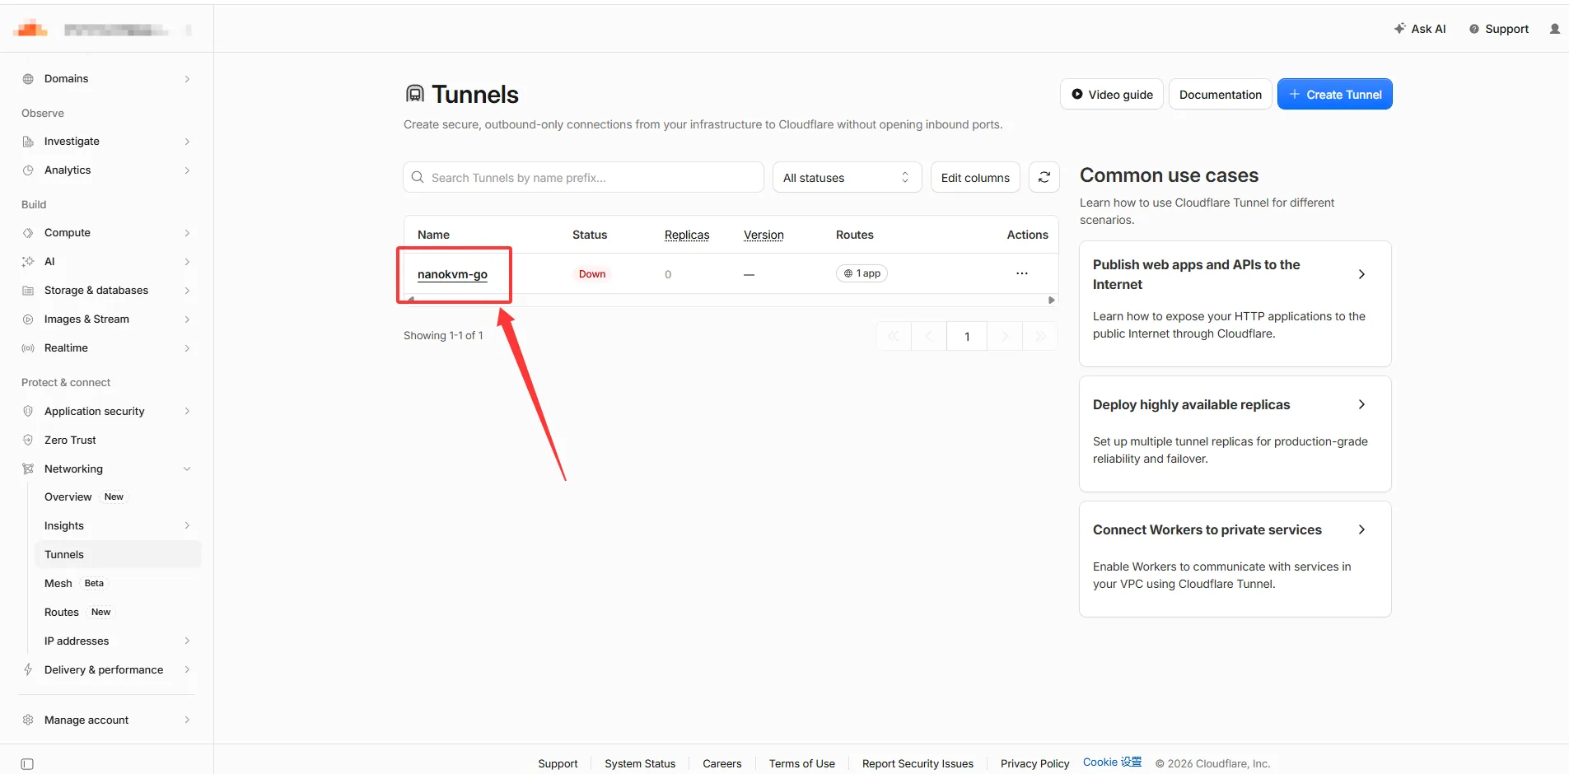This screenshot has width=1569, height=774.
Task: Open the Support link in header
Action: point(1499,29)
